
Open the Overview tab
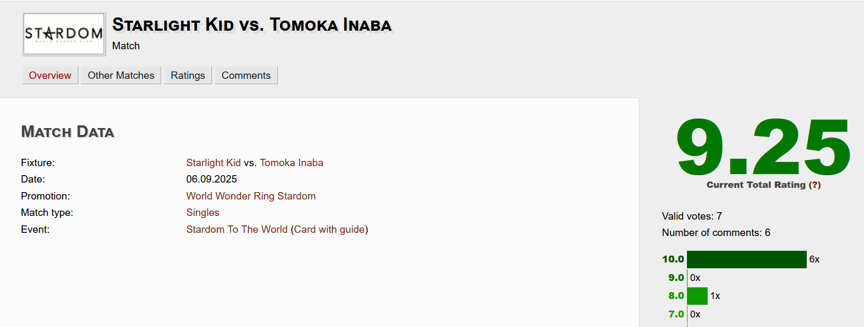point(50,75)
